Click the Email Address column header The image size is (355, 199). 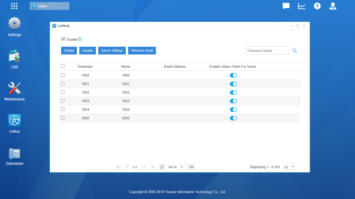(175, 66)
